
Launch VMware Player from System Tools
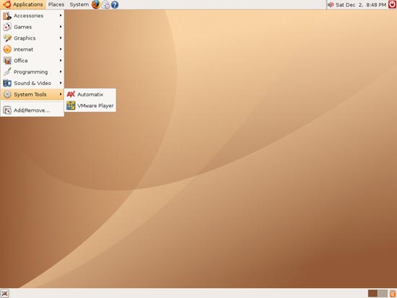pos(90,105)
